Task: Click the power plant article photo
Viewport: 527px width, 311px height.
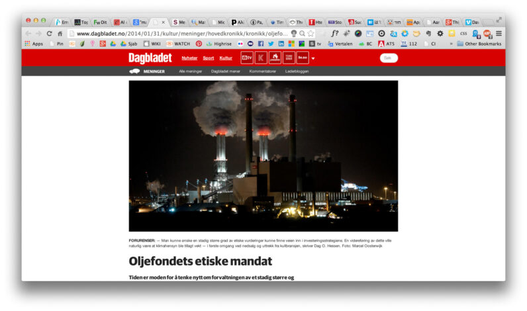Action: click(x=263, y=155)
